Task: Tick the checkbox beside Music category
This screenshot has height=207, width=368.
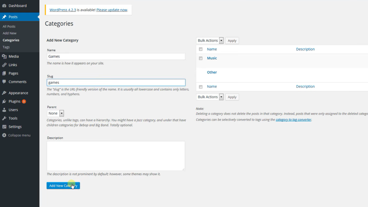Action: tap(201, 58)
